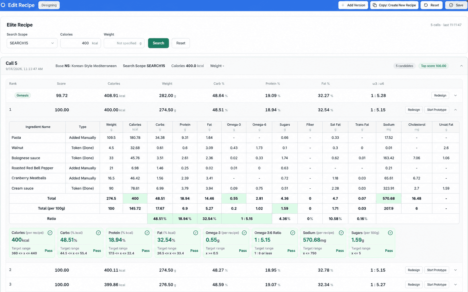The image size is (468, 292).
Task: Expand the rank 2 candidate row
Action: coord(456,270)
